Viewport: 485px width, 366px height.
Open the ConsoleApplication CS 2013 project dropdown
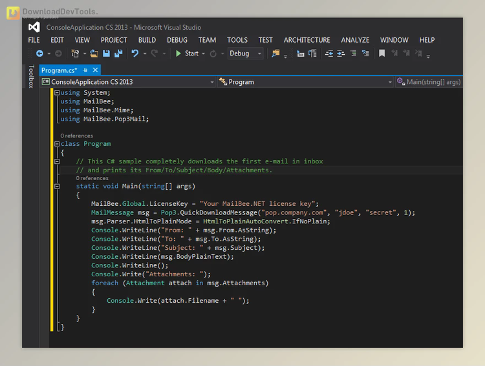[128, 82]
